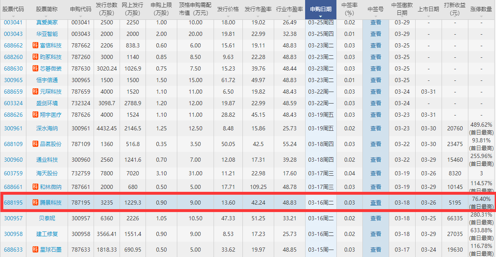Click the STAR market icon for 芯碁微装
Viewport: 496px width, 257px height.
click(36, 68)
